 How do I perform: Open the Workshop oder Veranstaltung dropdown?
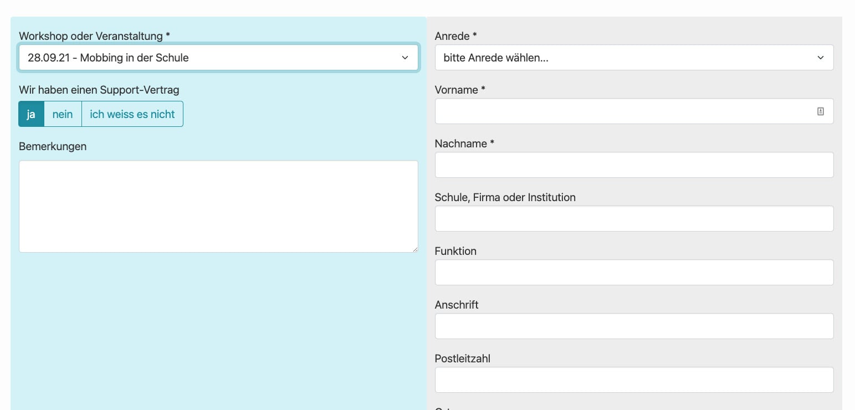pyautogui.click(x=218, y=58)
